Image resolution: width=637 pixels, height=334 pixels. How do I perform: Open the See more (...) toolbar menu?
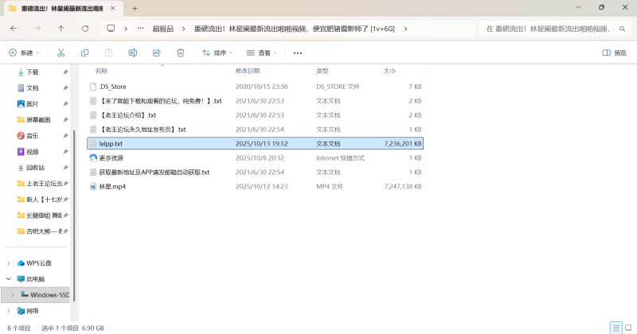click(298, 52)
